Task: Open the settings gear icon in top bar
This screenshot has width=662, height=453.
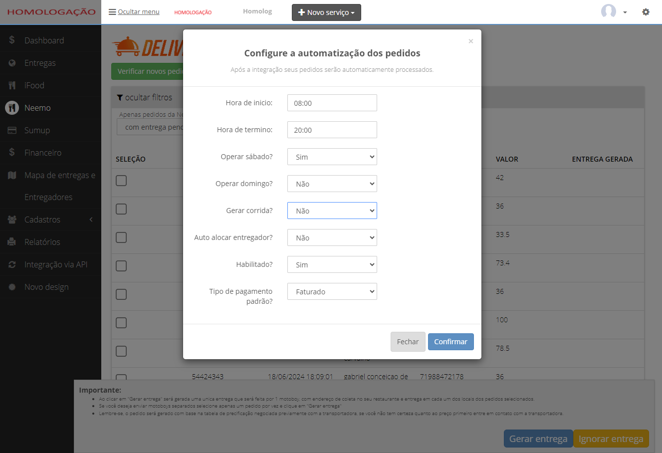Action: click(646, 11)
